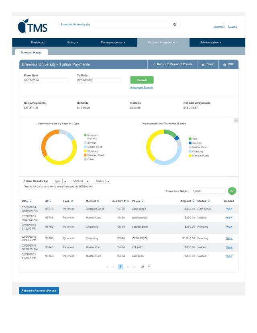Sort by Method column arrows

point(98,201)
